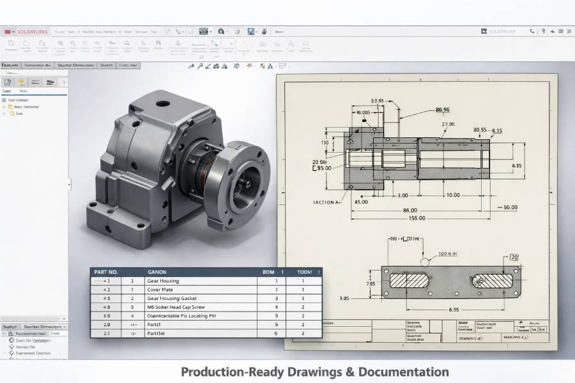Viewport: 575px width, 383px height.
Task: Collapse the left panel using the side handle
Action: pos(69,184)
